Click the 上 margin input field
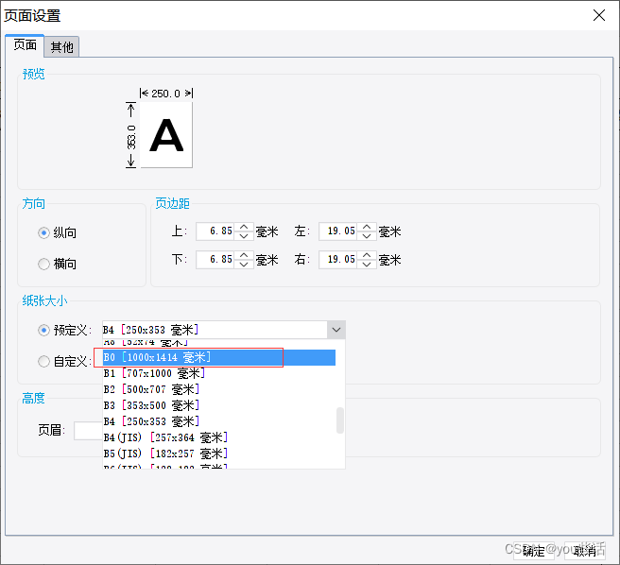 [215, 231]
